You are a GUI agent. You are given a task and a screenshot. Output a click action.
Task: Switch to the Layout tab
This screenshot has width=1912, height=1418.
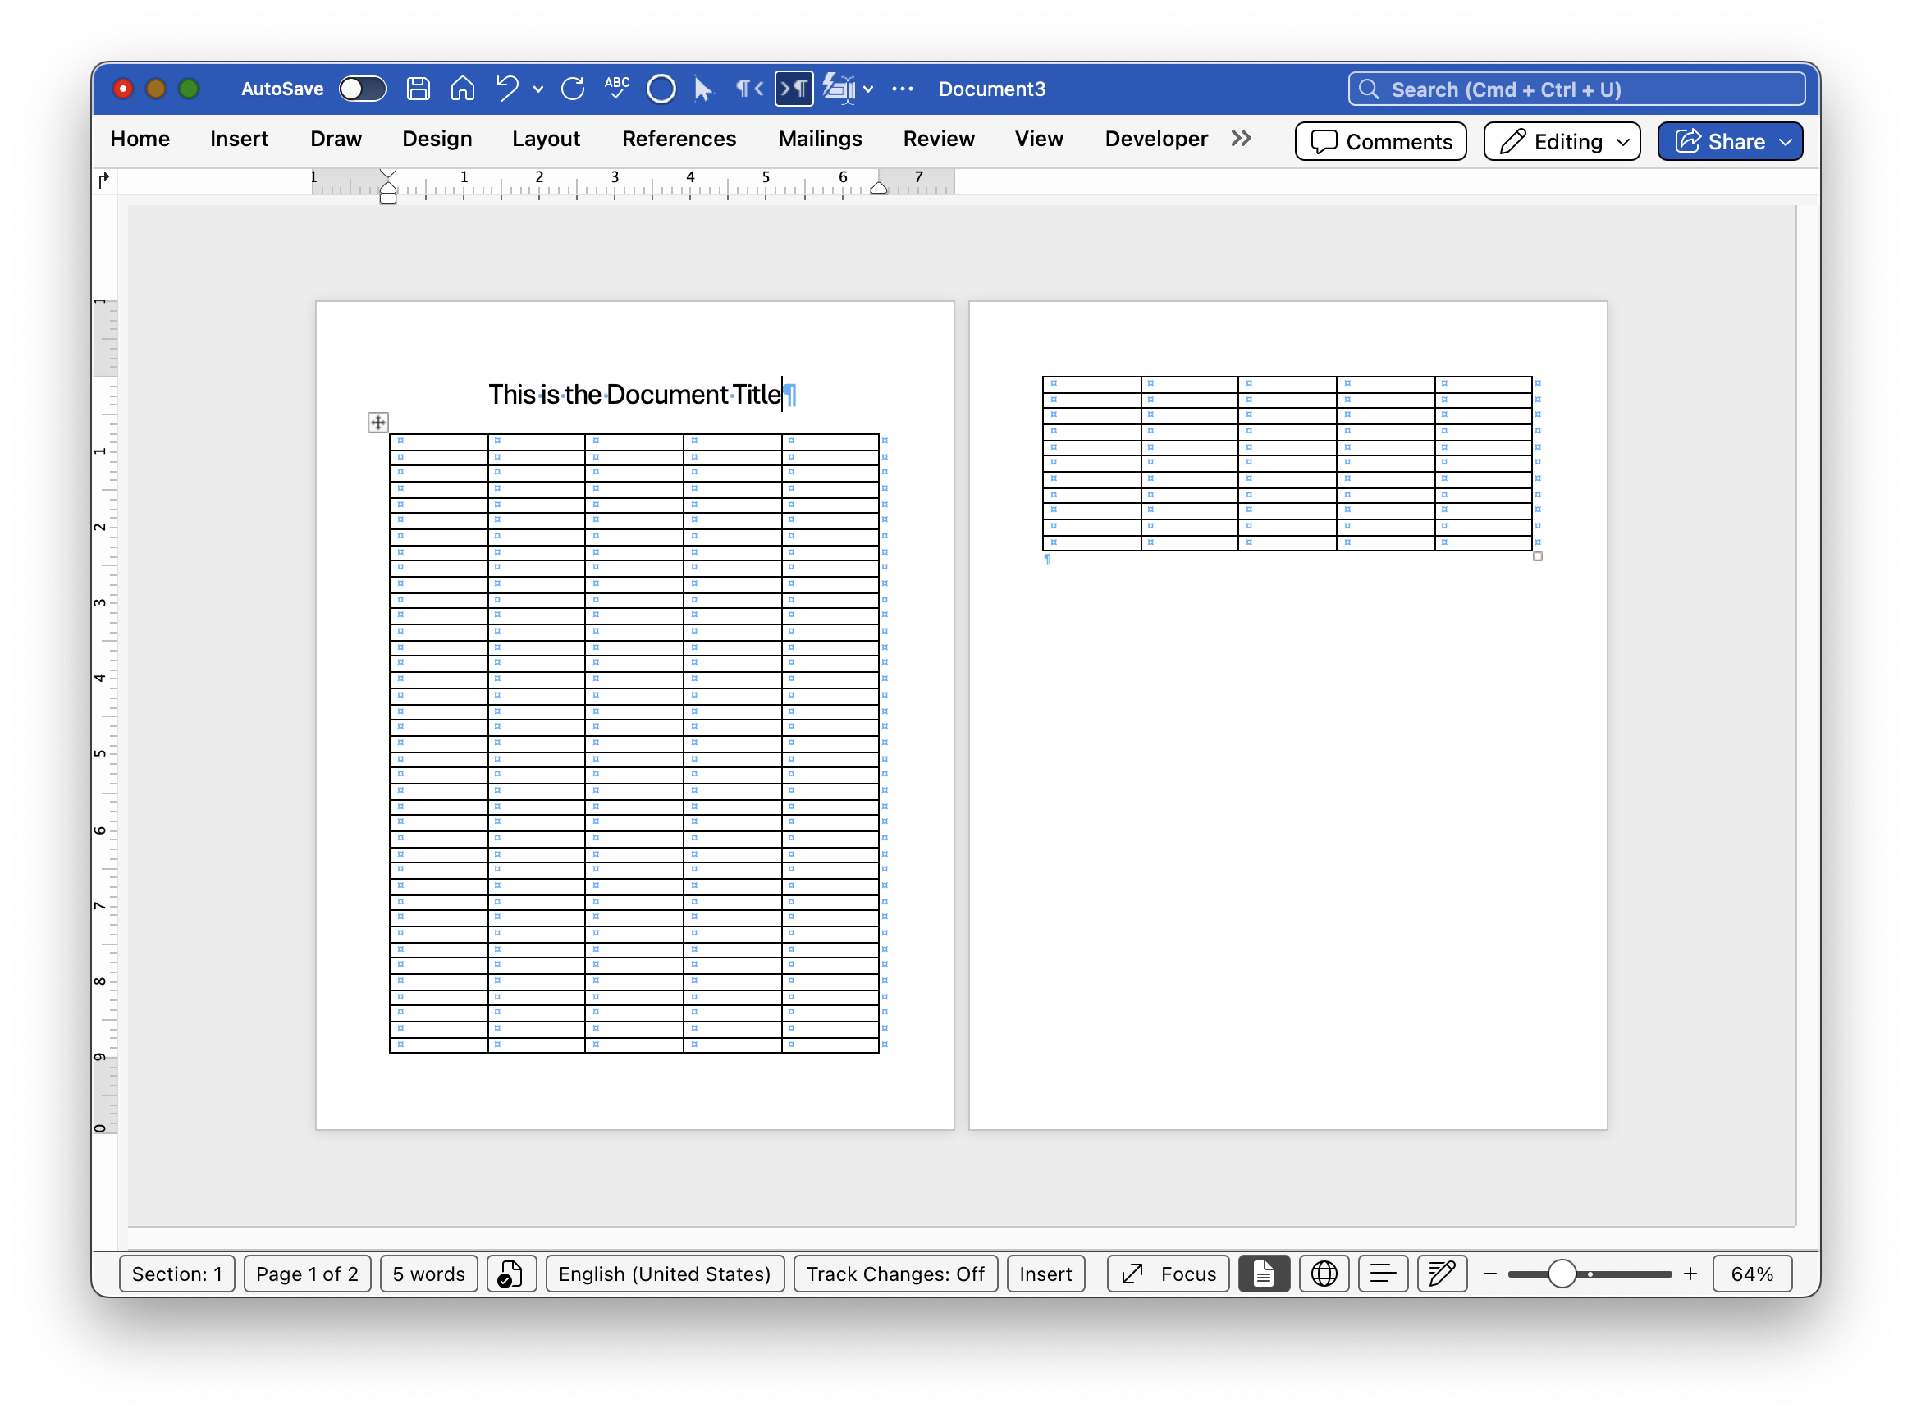tap(546, 139)
